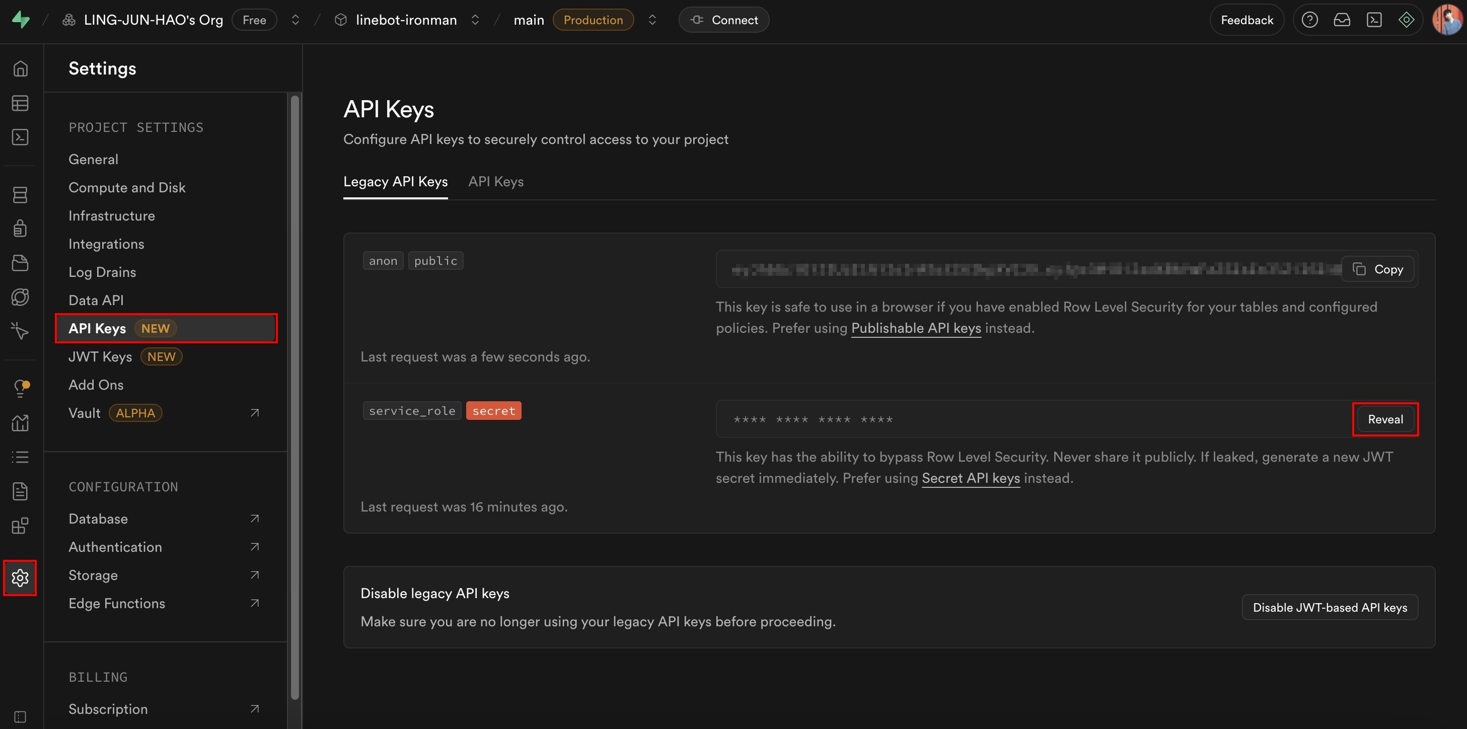Select JWT Keys in settings menu
Image resolution: width=1467 pixels, height=729 pixels.
(100, 356)
